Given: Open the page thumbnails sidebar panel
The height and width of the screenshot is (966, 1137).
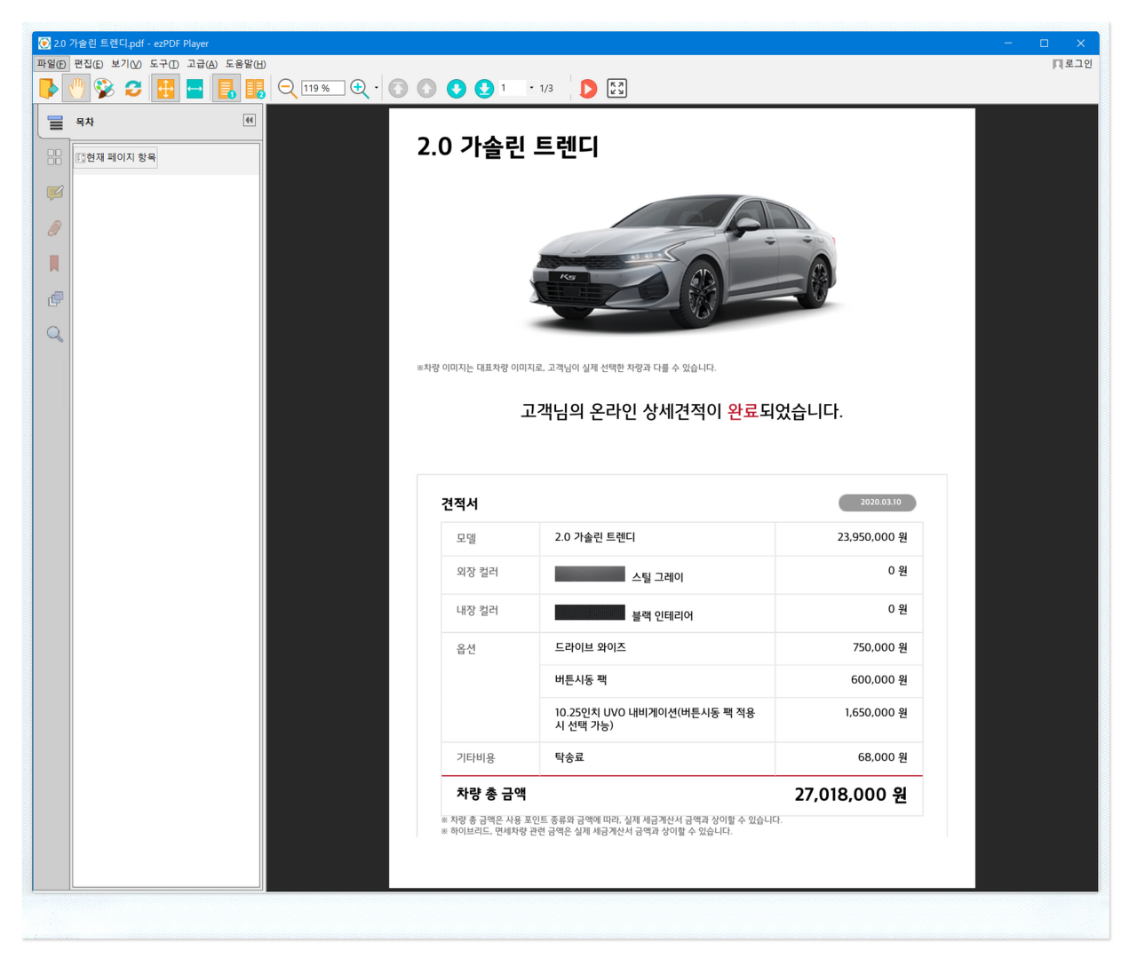Looking at the screenshot, I should click(54, 156).
